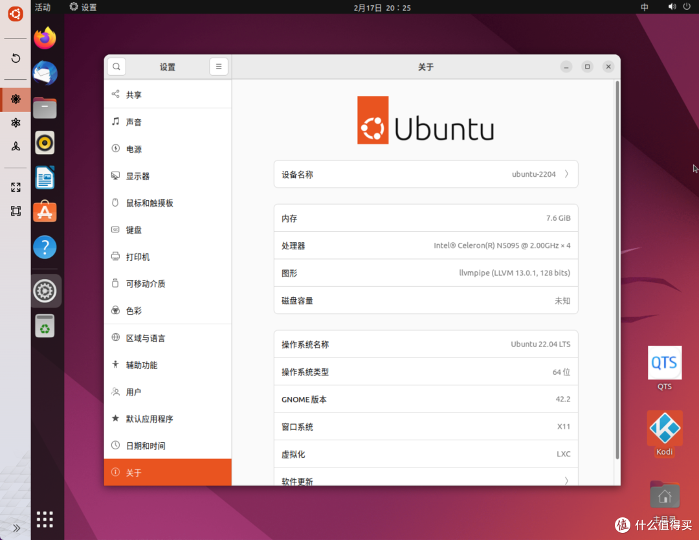Open the Help question-mark dock icon
This screenshot has height=540, width=699.
(x=45, y=247)
